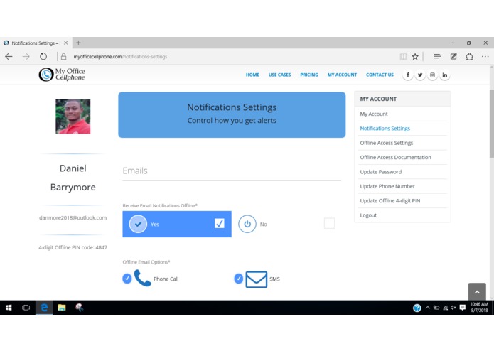Viewport: 494px width, 351px height.
Task: Click the padlock site security icon
Action: point(64,57)
